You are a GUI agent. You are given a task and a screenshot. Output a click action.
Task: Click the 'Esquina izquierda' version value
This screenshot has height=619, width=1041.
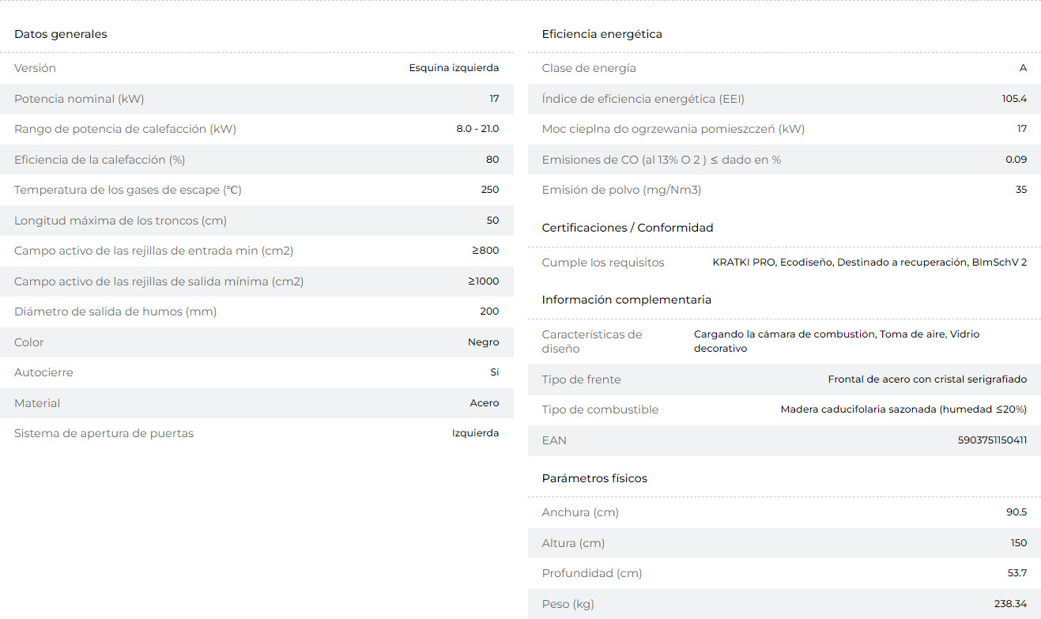454,68
